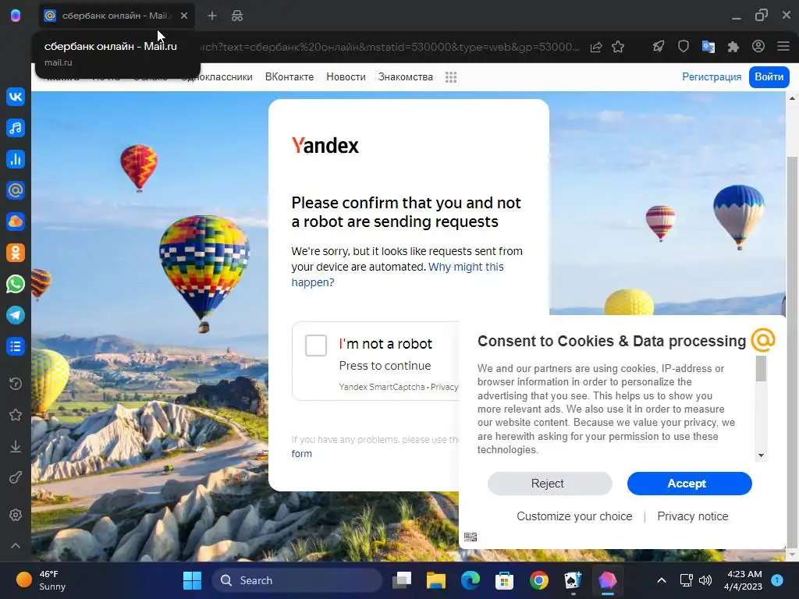Viewport: 799px width, 599px height.
Task: Open the page translate toolbar icon
Action: (x=708, y=47)
